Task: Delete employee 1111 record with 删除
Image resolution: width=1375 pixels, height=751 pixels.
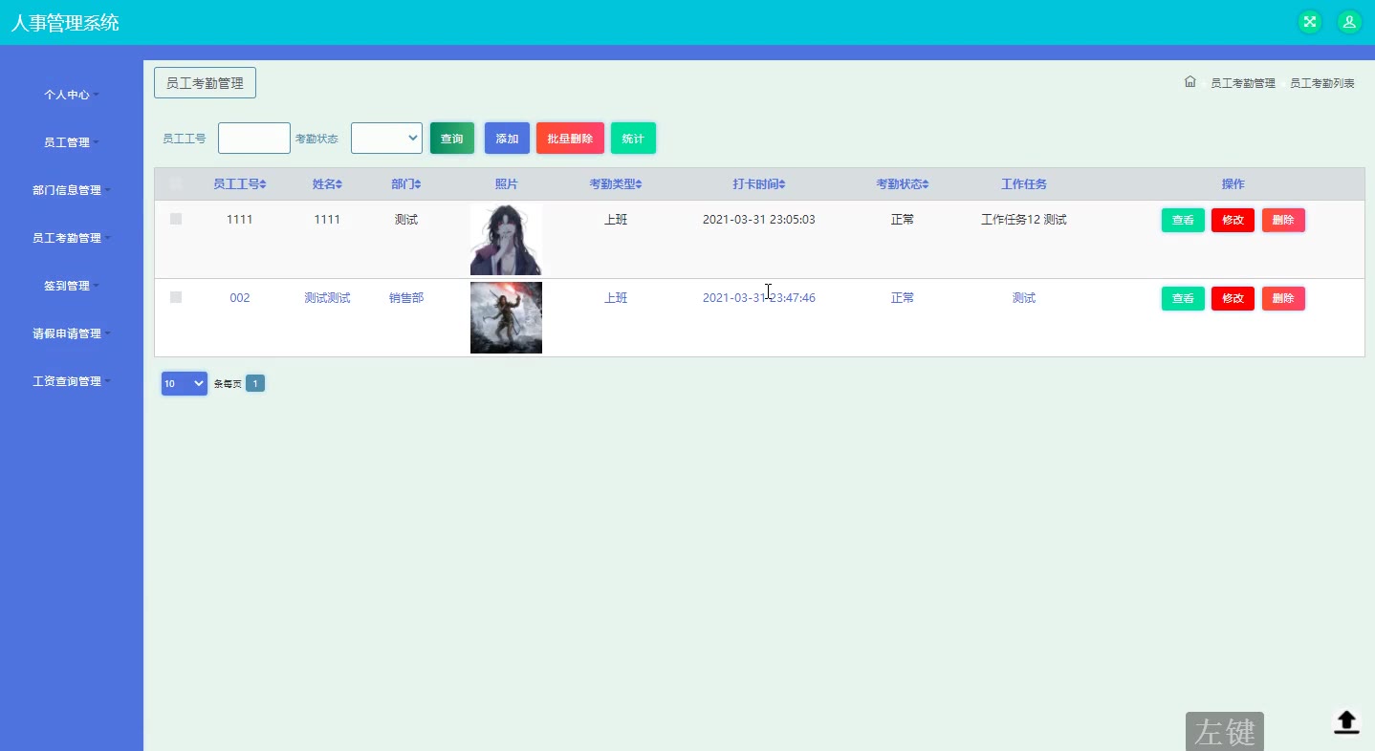Action: pos(1283,220)
